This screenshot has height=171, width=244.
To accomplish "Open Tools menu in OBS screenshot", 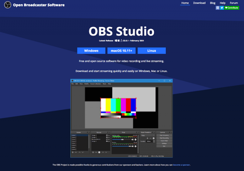I will (104, 84).
